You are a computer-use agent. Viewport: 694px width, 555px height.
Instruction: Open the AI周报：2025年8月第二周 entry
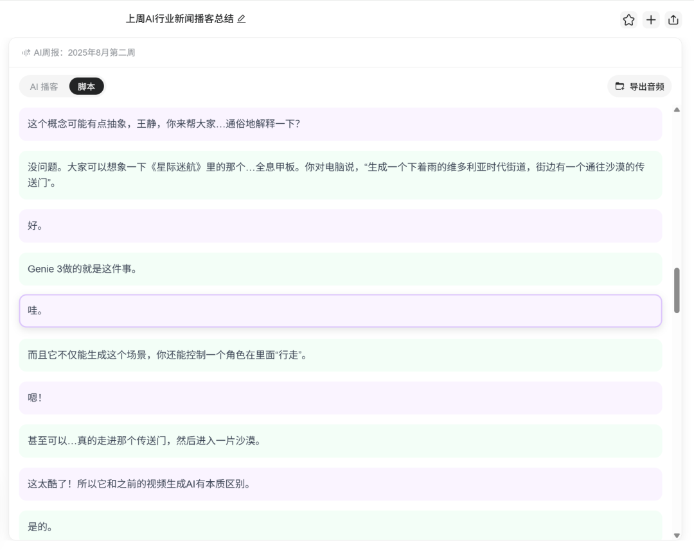[85, 53]
